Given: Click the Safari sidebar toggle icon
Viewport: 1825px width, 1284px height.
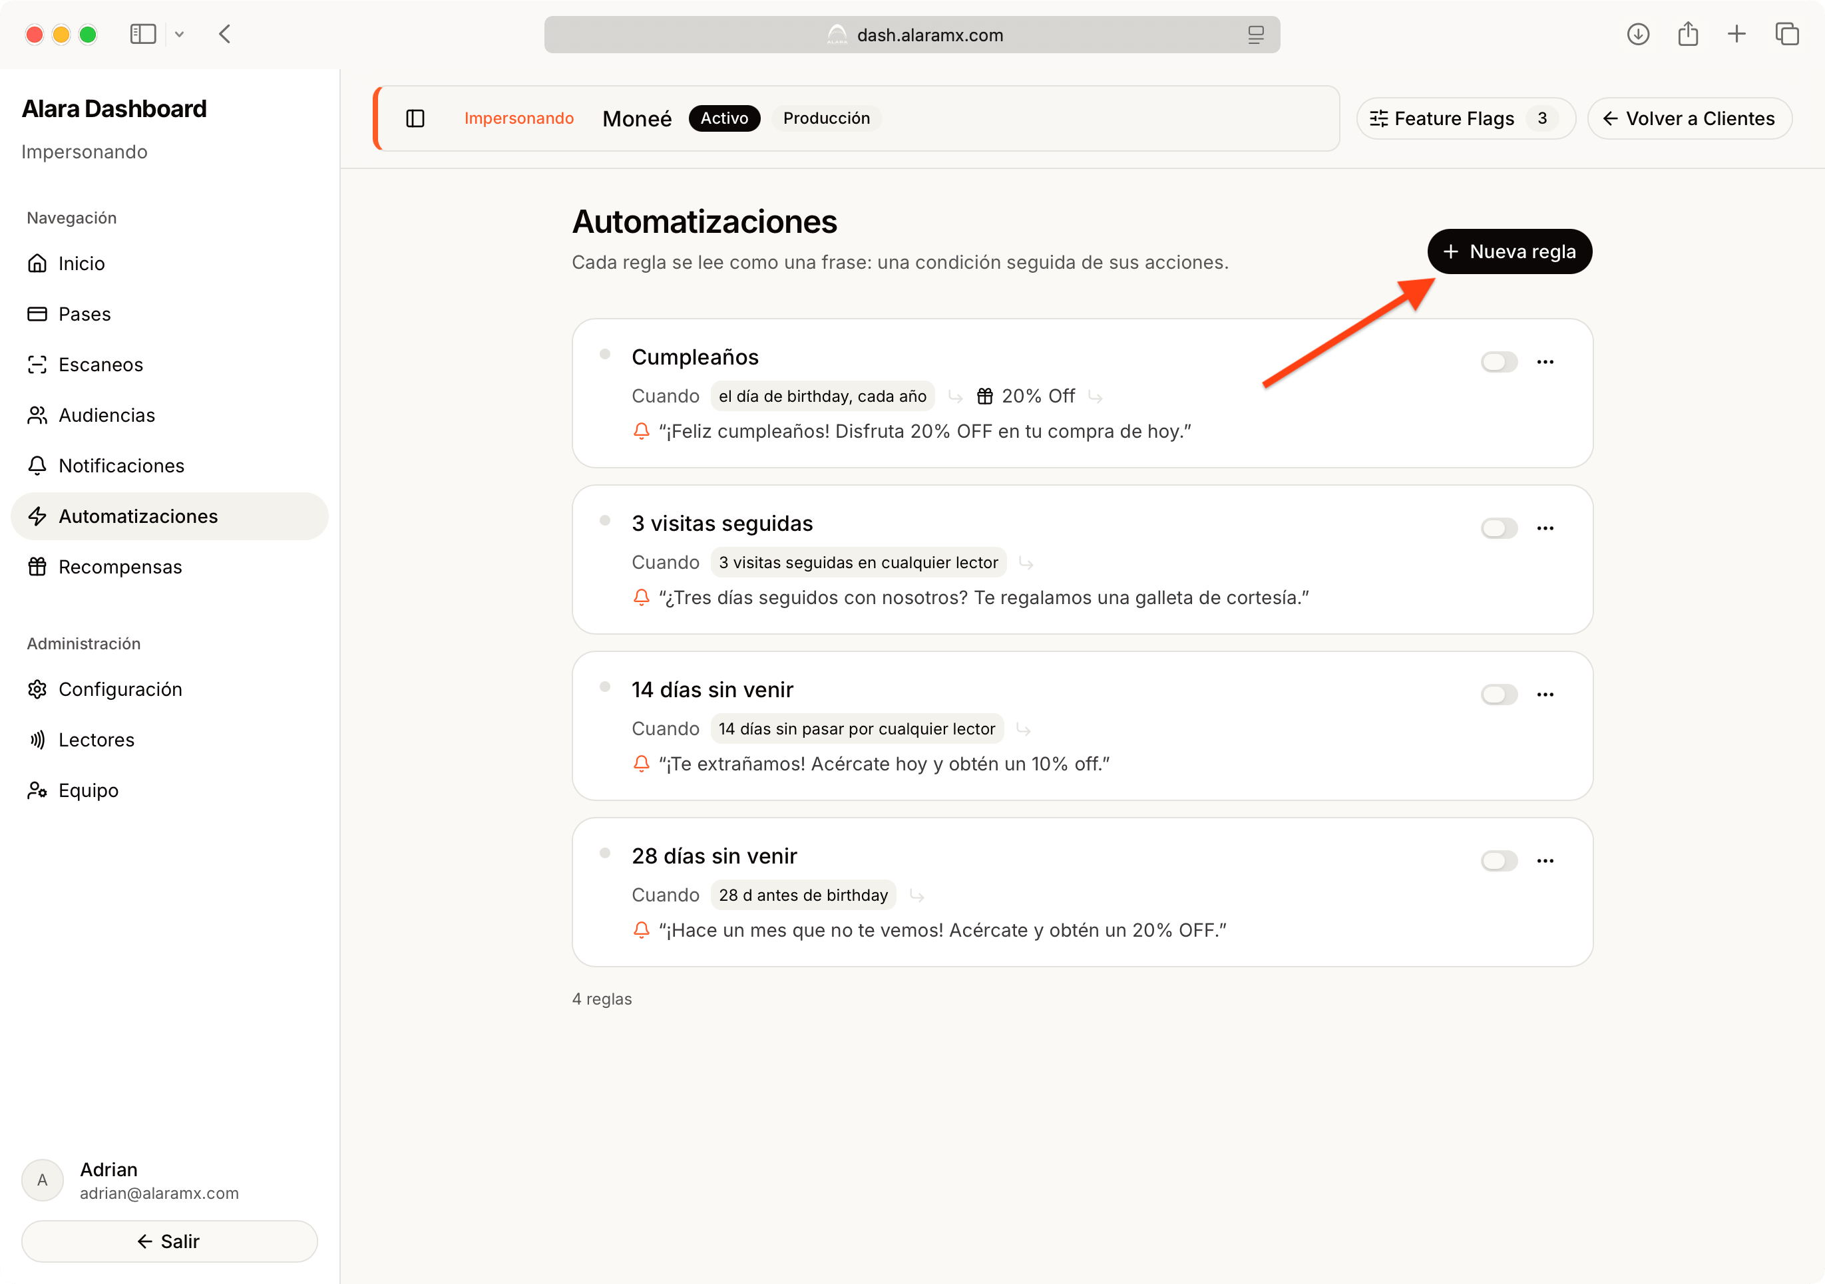Looking at the screenshot, I should (x=143, y=34).
